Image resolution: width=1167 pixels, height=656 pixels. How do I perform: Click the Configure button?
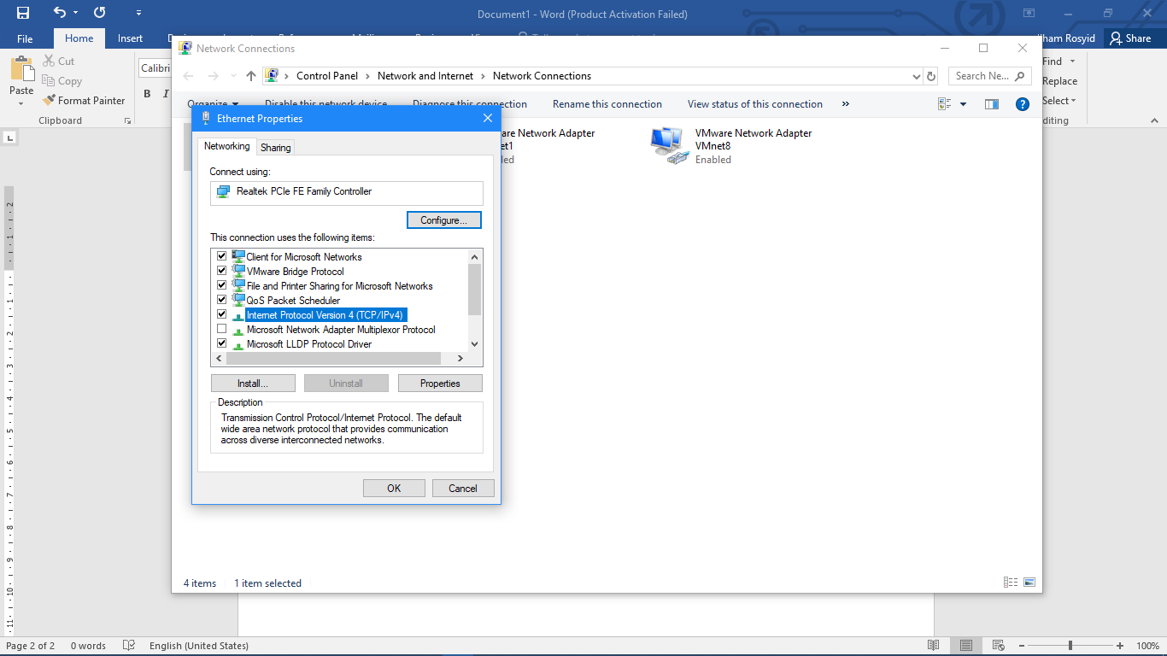pyautogui.click(x=444, y=220)
